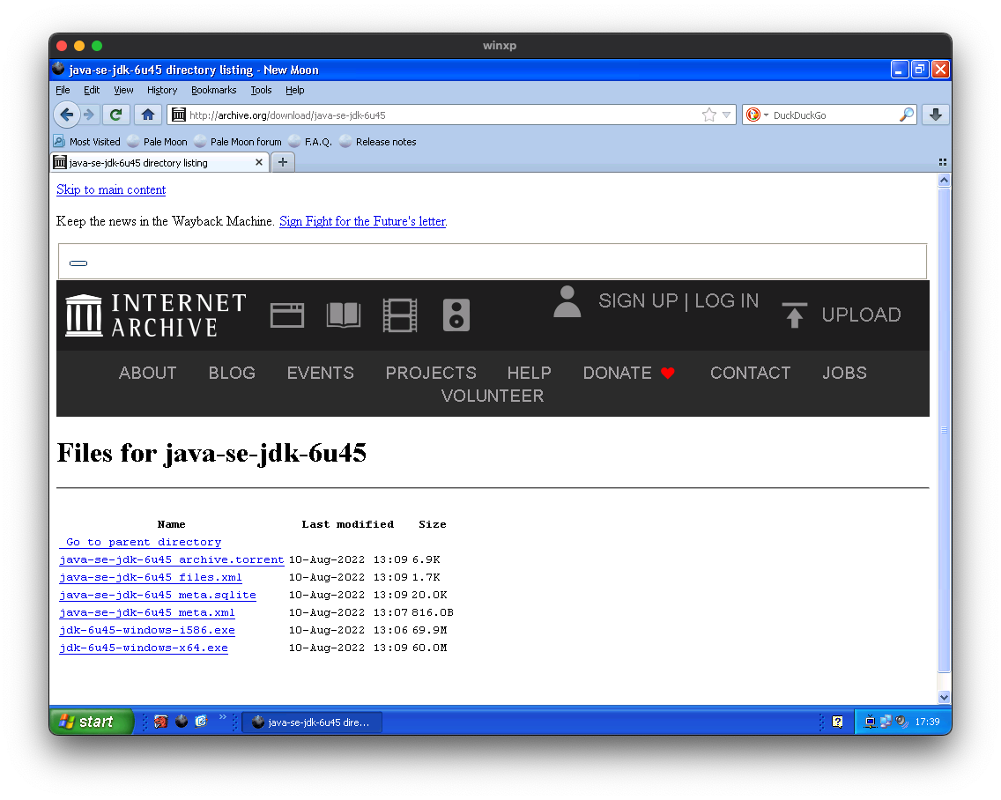Screen dimensions: 1001x800
Task: Open java-se-jdk-6u45_meta.sqlite
Action: coord(158,595)
